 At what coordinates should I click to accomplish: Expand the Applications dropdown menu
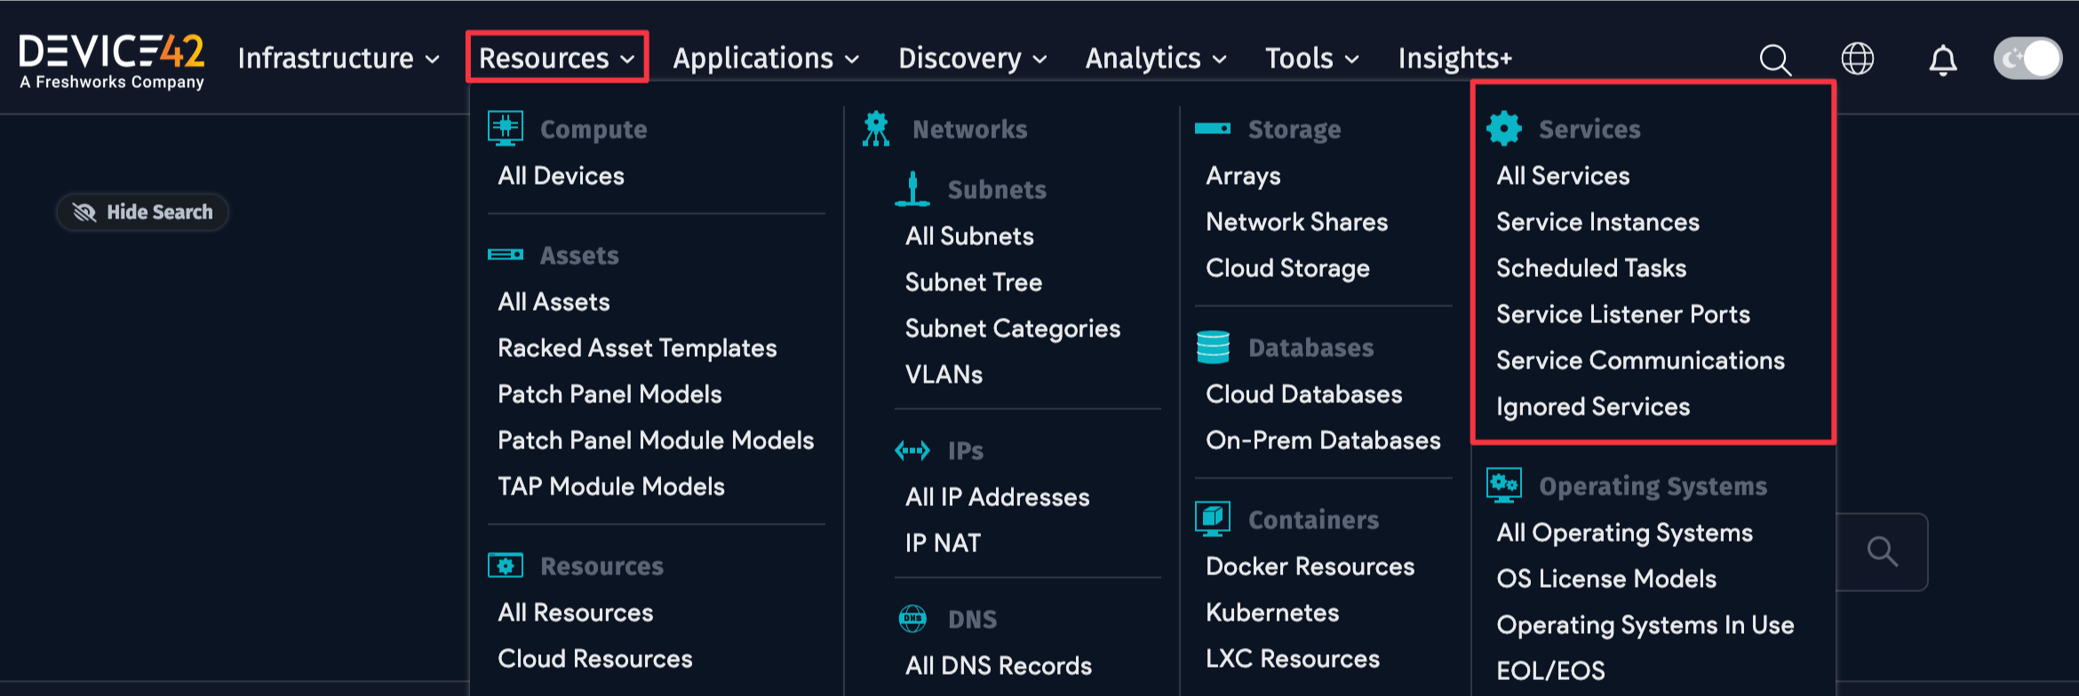click(766, 59)
